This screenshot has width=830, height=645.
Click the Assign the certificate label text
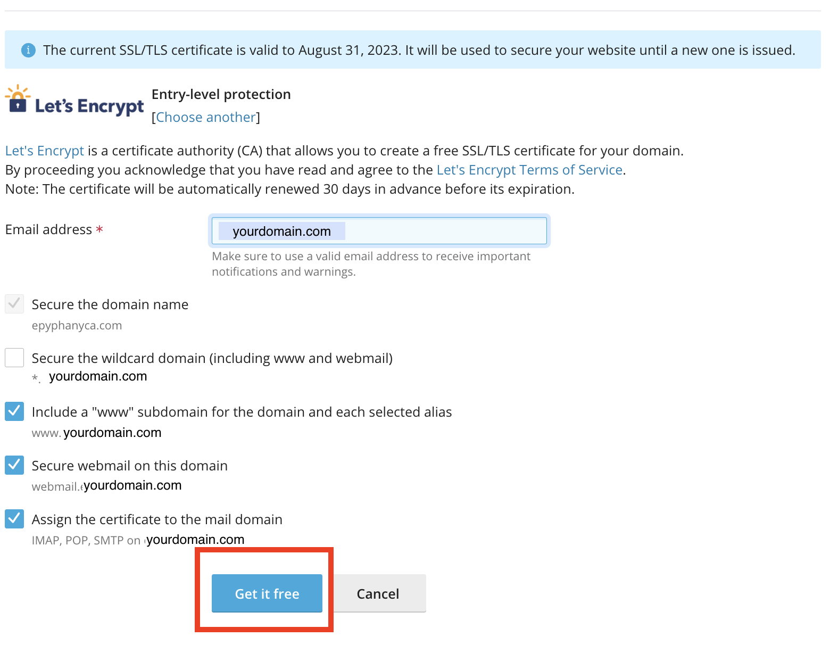pos(157,519)
